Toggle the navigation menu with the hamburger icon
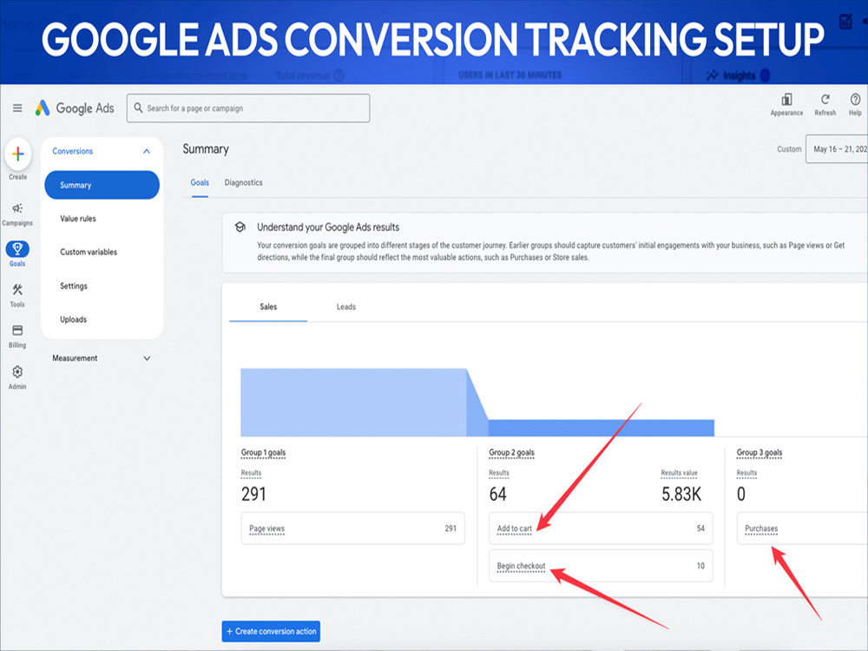Screen dimensions: 868x651 [x=16, y=108]
